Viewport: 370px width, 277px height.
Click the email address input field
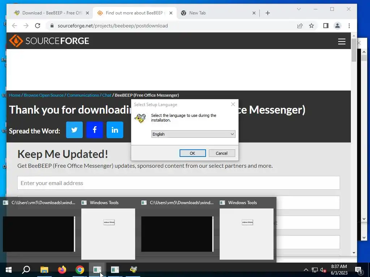178,183
